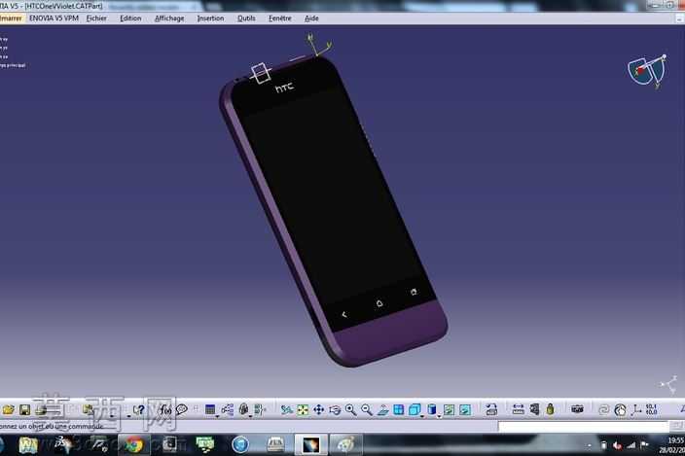Open the Démarrer menu
Viewport: 685px width, 456px height.
[x=11, y=18]
